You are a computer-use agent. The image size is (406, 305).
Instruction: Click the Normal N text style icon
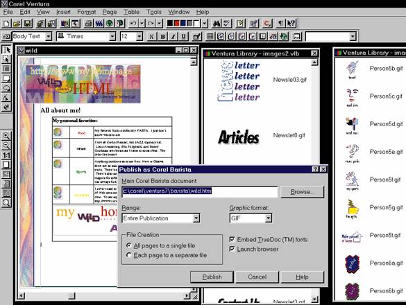(152, 37)
